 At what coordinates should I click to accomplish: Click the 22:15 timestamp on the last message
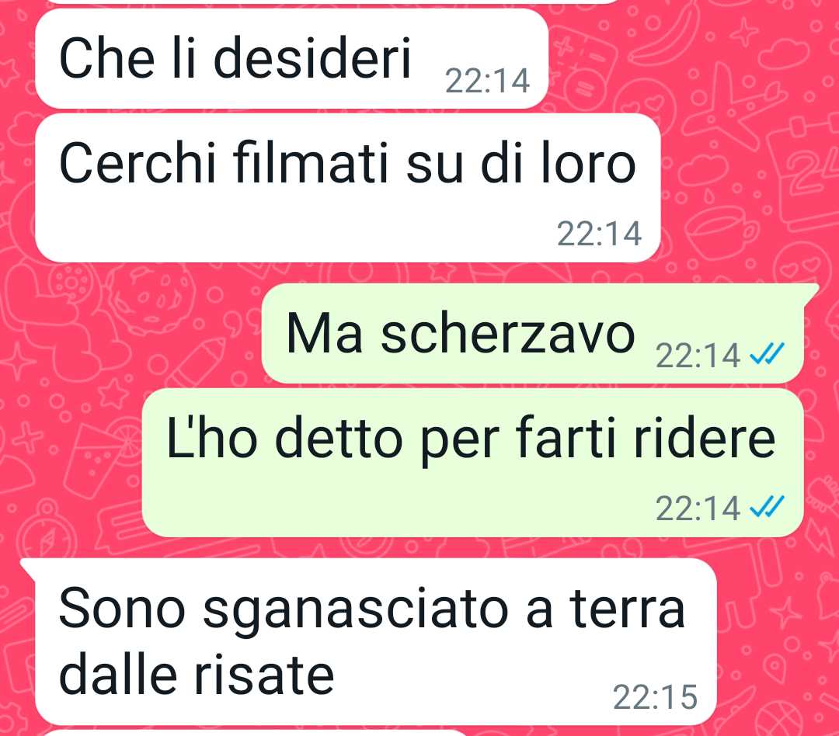pyautogui.click(x=655, y=697)
